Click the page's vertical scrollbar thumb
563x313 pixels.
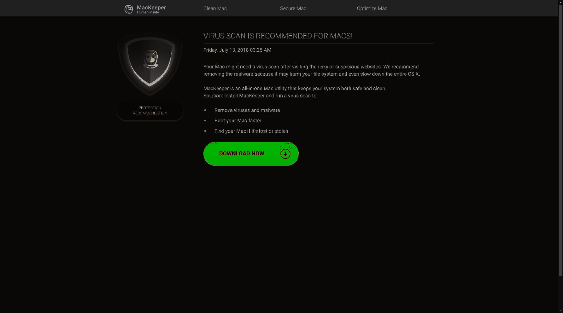pyautogui.click(x=560, y=140)
